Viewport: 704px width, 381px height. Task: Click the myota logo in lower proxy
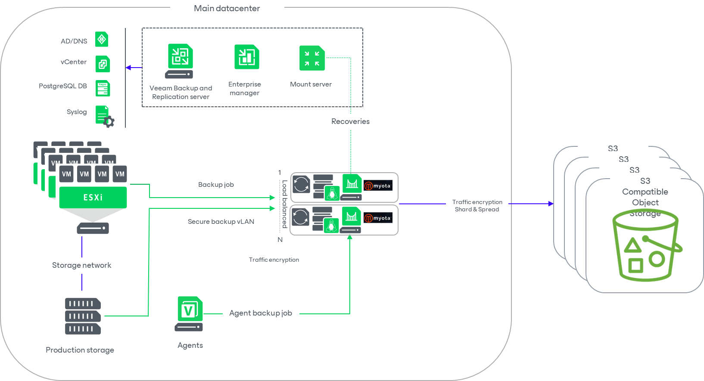tap(378, 218)
